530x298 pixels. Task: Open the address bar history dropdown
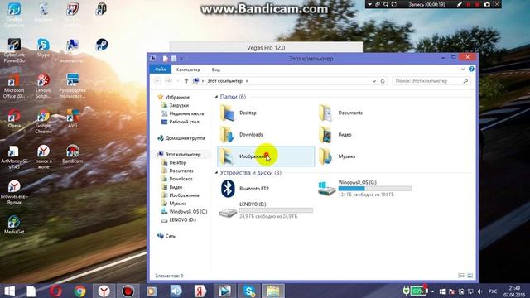coord(374,81)
